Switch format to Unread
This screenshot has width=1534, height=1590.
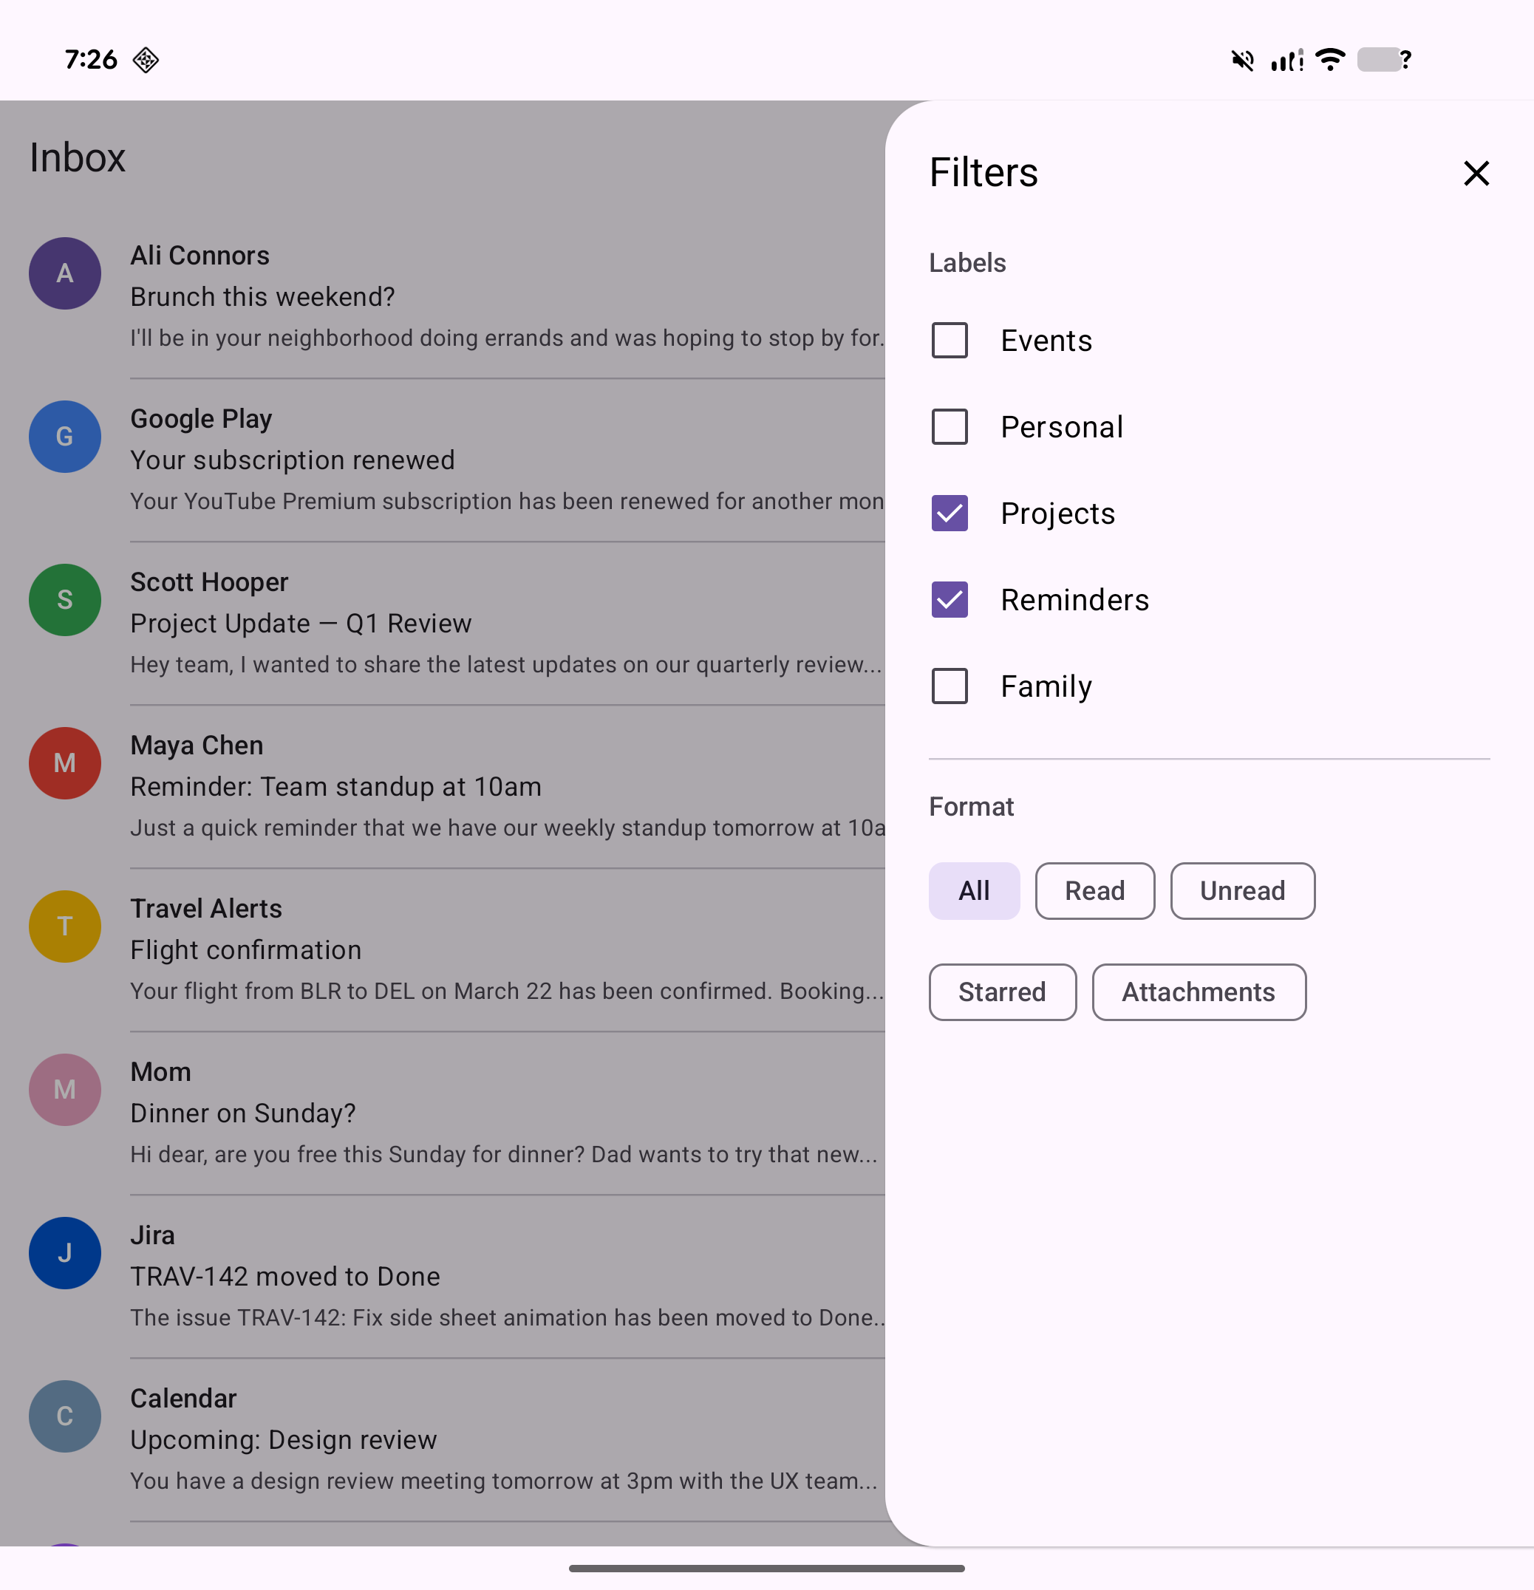click(1242, 891)
